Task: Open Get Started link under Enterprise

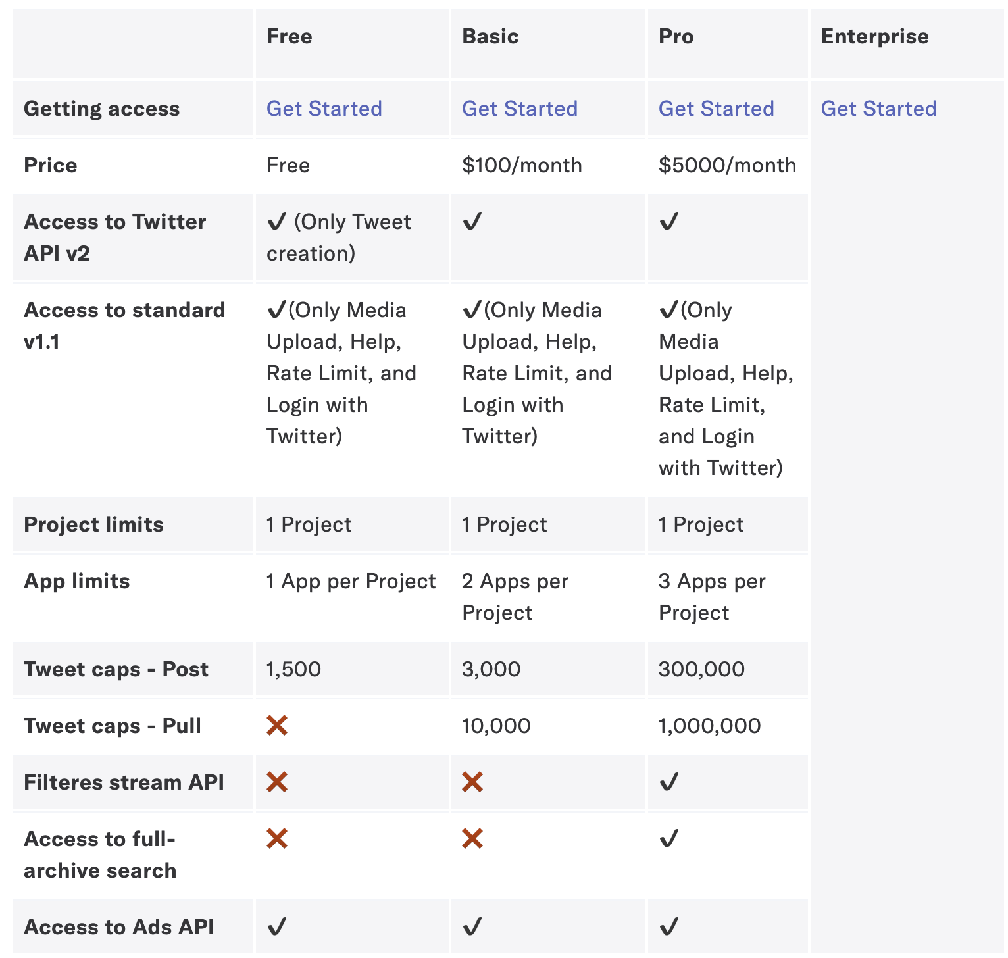Action: tap(878, 109)
